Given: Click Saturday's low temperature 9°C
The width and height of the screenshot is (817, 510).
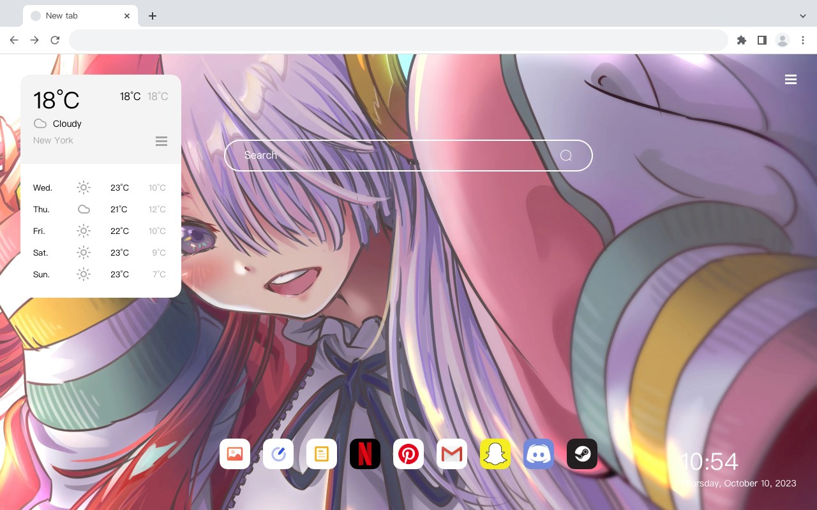Looking at the screenshot, I should 159,252.
